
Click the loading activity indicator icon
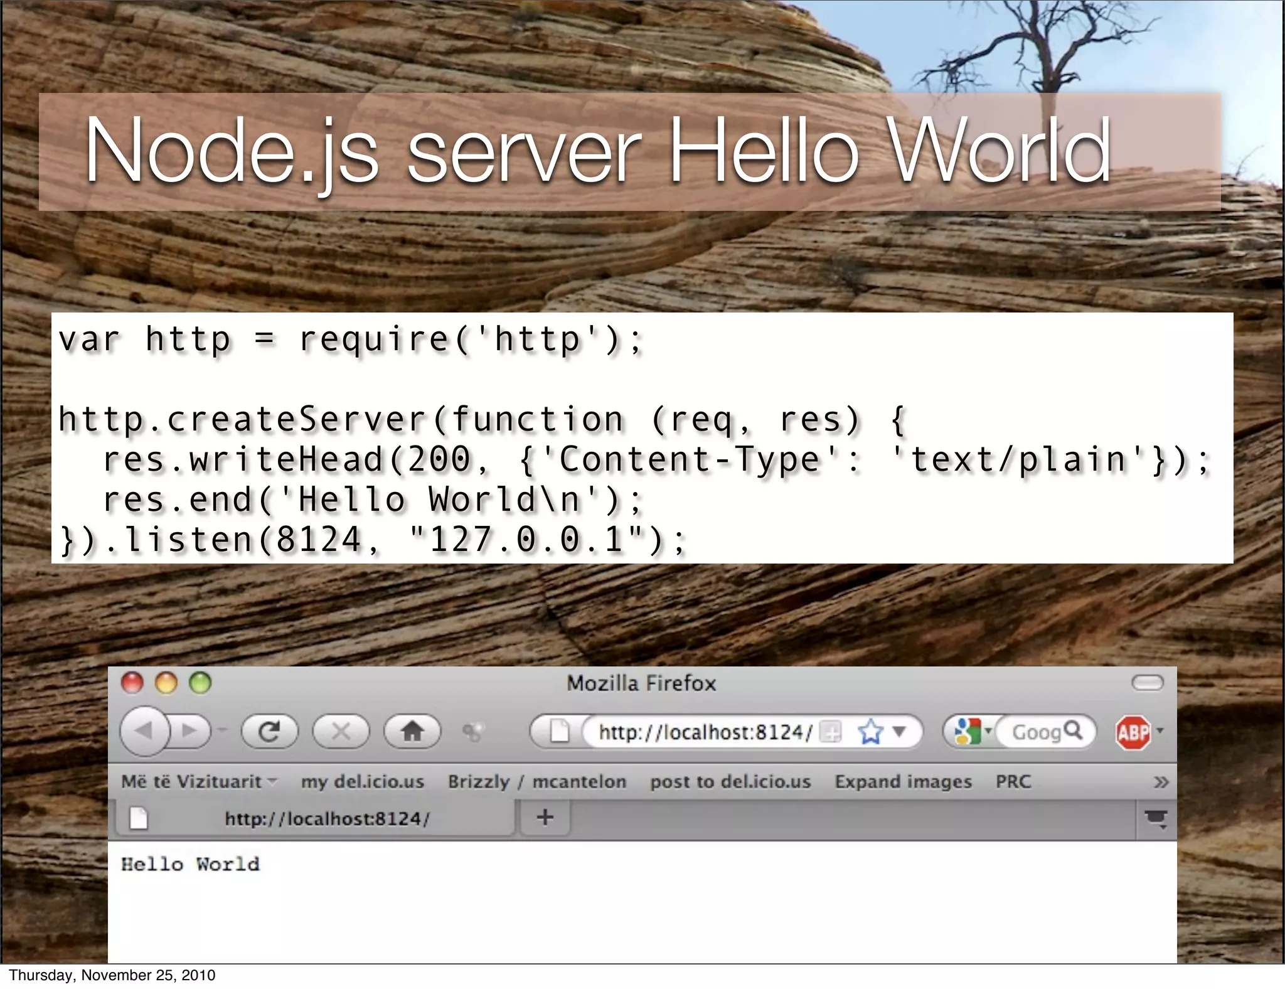(472, 731)
